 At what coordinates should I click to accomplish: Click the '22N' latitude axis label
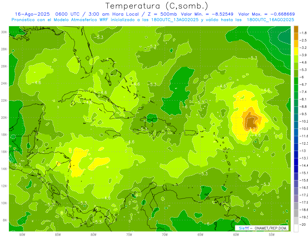tap(4, 100)
